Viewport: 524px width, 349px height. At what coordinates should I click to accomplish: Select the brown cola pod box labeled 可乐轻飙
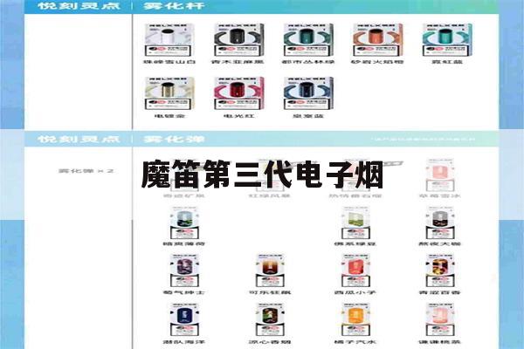(x=270, y=270)
